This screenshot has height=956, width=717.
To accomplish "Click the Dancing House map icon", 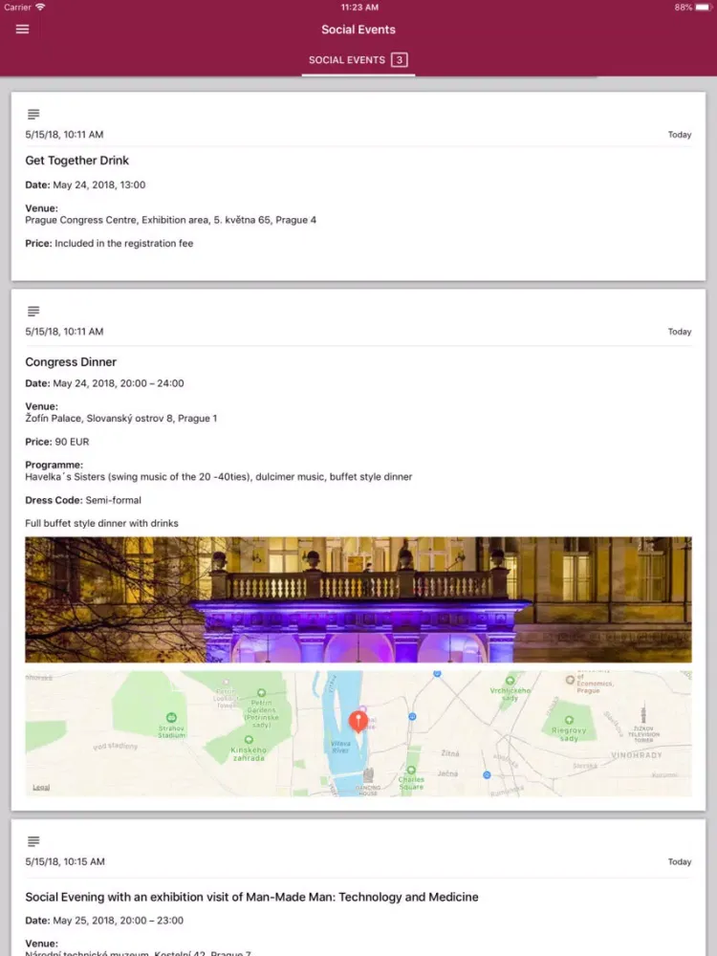I will click(x=368, y=775).
